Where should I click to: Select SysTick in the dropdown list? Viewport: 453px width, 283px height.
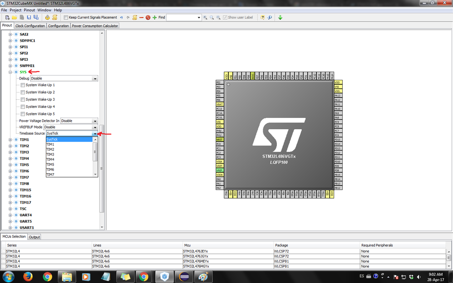(69, 139)
